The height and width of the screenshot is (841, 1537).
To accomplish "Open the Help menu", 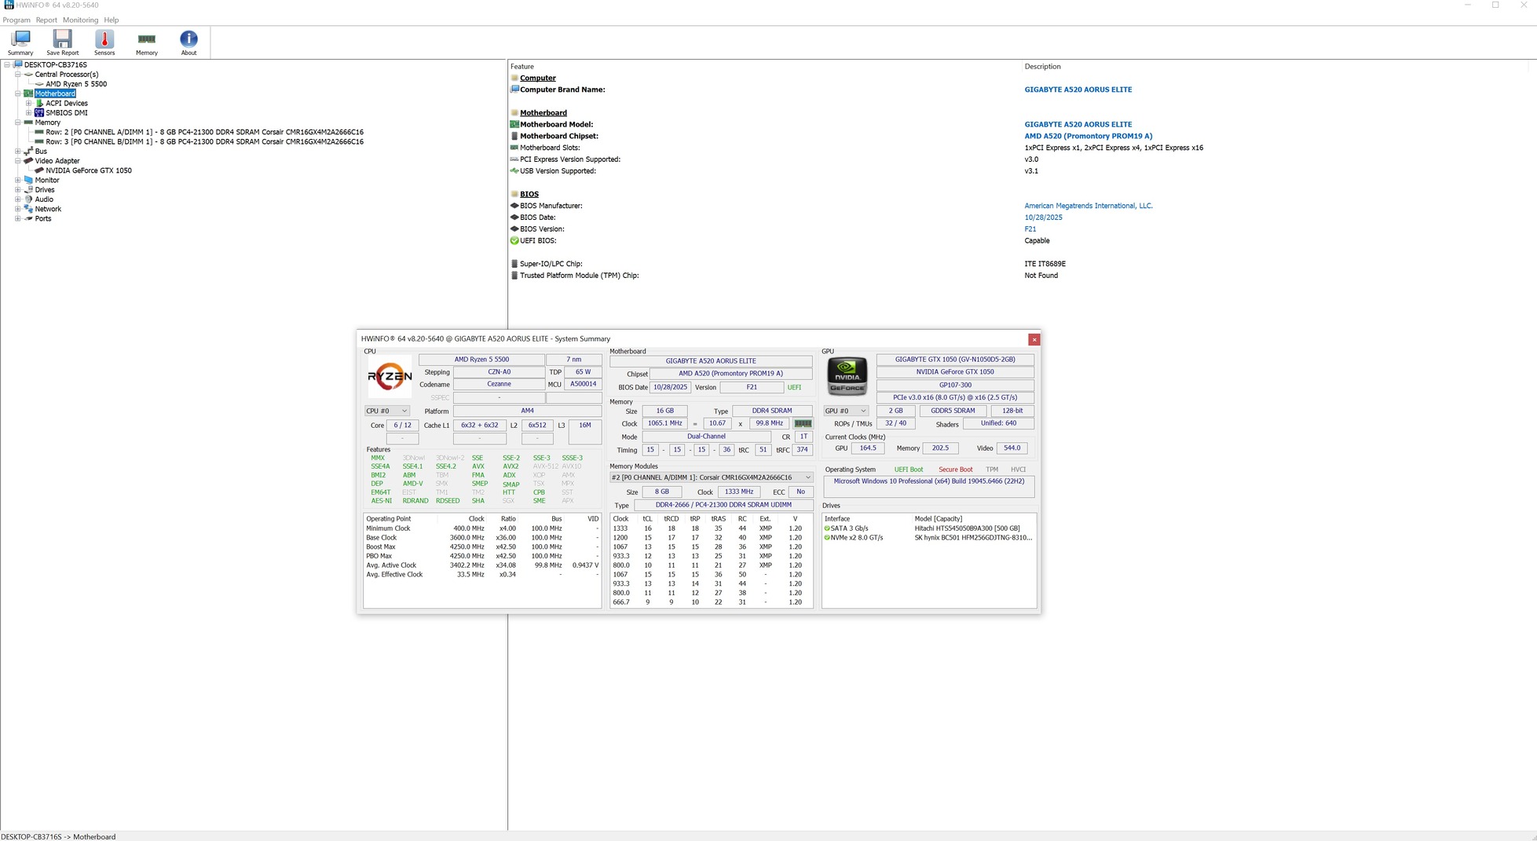I will [112, 20].
